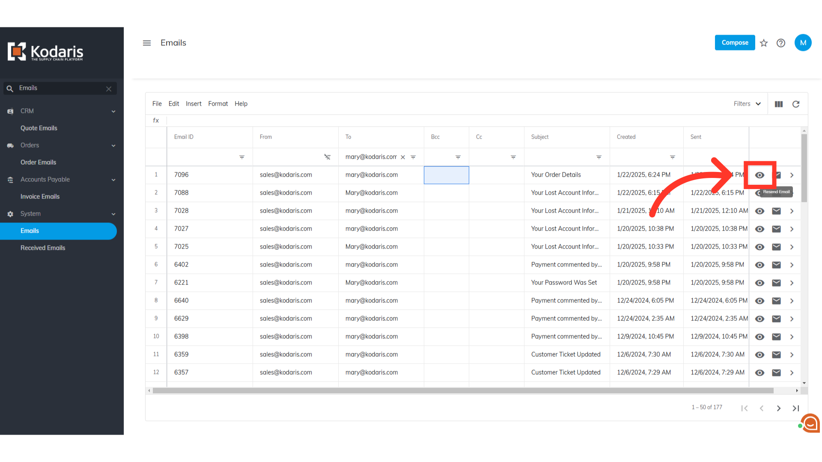This screenshot has width=822, height=462.
Task: Collapse the Accounts Payable section
Action: coord(113,180)
